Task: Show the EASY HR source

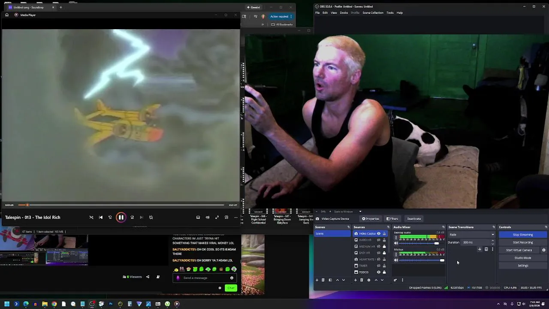Action: point(379,253)
